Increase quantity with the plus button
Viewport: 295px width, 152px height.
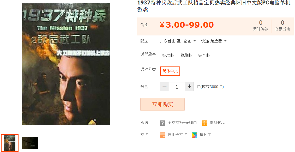click(x=189, y=87)
